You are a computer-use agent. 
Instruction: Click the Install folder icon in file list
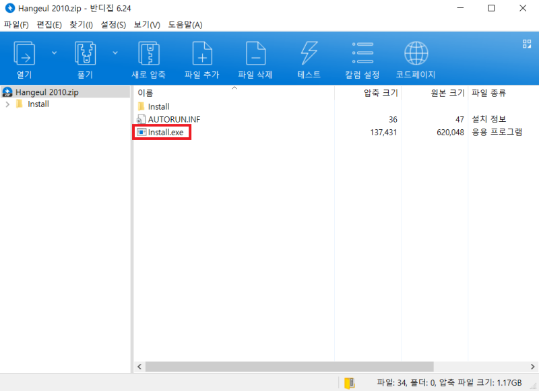click(141, 106)
